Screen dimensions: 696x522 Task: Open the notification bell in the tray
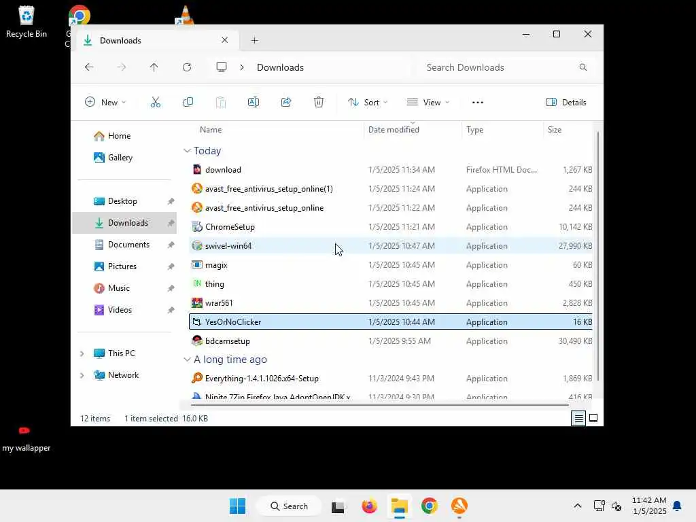click(677, 506)
